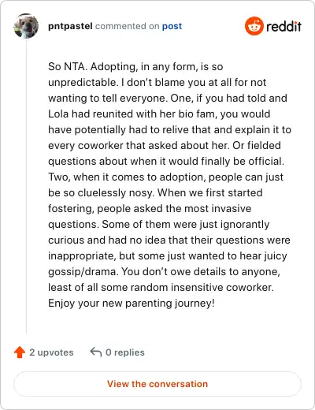
Task: Click the "Enjoy your new parenting journey!" sentence
Action: click(132, 304)
